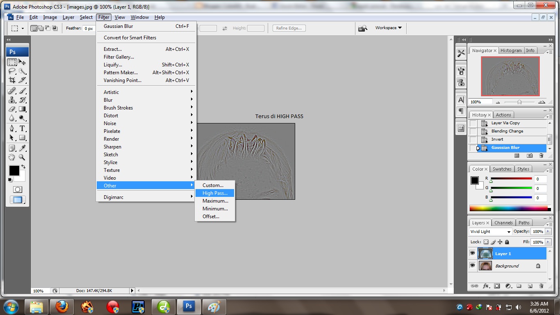
Task: Hide Layer 1 with its eye icon
Action: tap(473, 253)
